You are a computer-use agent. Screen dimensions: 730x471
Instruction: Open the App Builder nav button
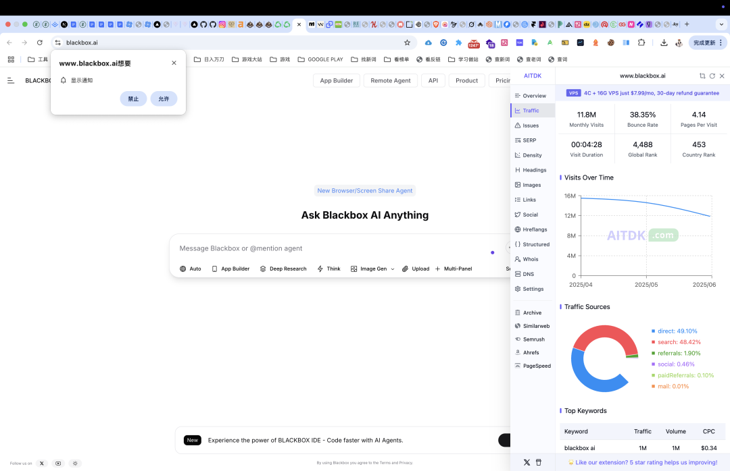pos(336,80)
